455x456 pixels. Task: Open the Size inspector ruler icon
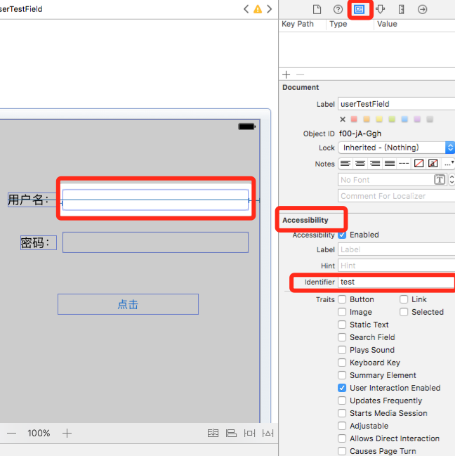(x=401, y=9)
